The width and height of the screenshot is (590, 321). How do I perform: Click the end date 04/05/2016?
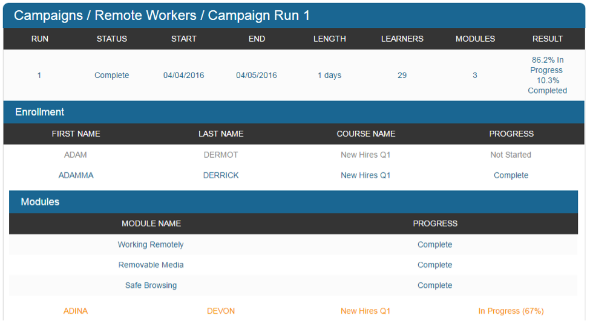click(x=257, y=76)
